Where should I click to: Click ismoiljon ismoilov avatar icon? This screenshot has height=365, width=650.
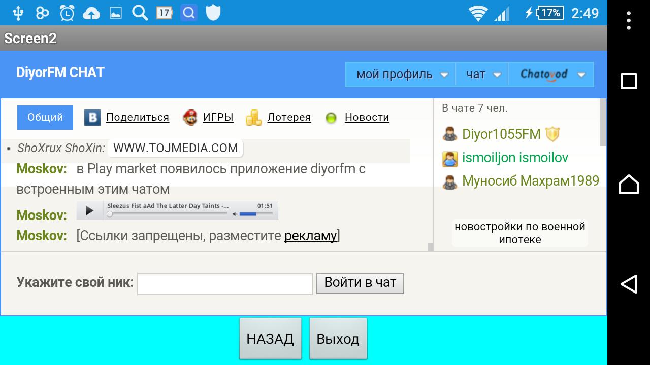pyautogui.click(x=450, y=159)
